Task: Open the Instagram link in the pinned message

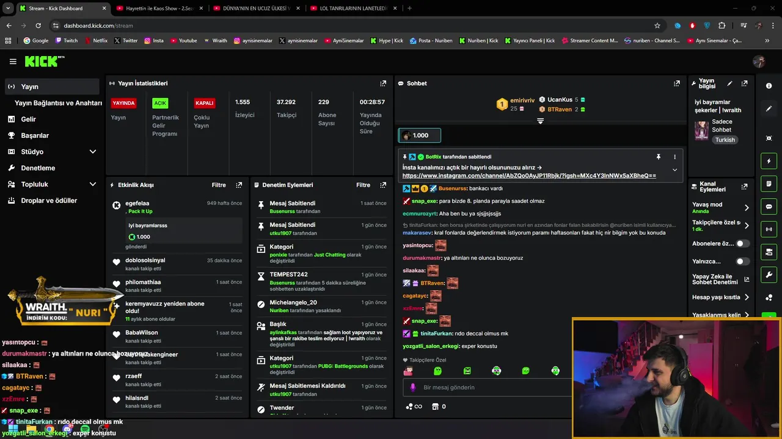Action: (529, 176)
